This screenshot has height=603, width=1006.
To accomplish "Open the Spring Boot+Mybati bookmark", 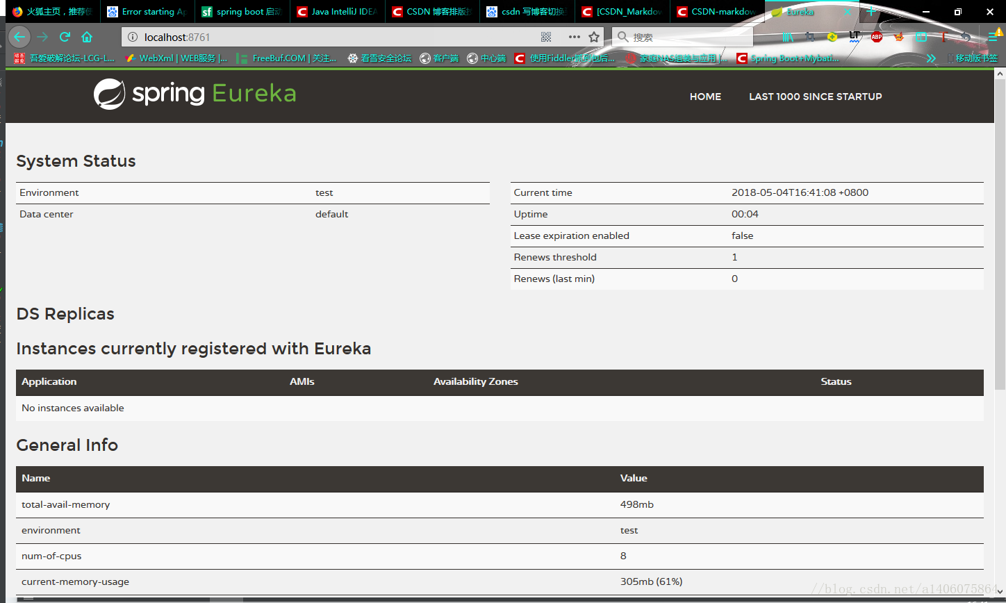I will pos(788,58).
